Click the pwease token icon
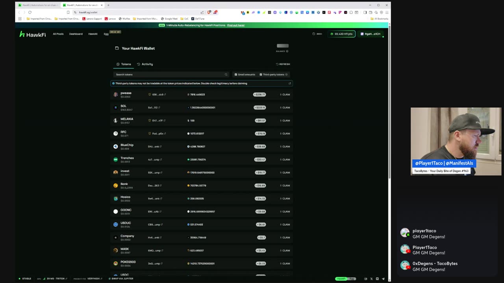This screenshot has height=283, width=504. 115,94
